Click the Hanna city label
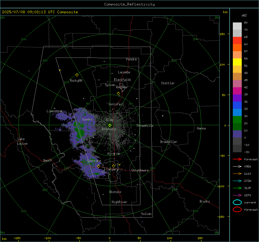Image resolution: width=259 pixels, height=242 pixels. (201, 128)
